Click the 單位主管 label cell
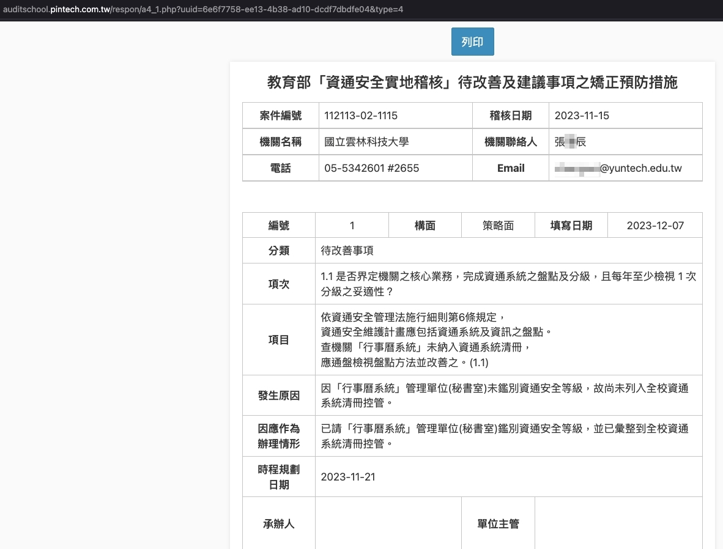This screenshot has height=549, width=723. [x=498, y=524]
